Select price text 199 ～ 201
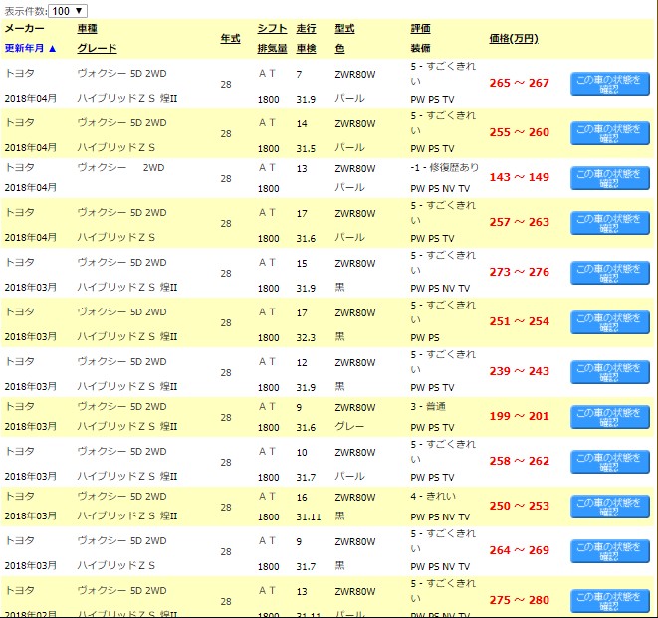Image resolution: width=658 pixels, height=618 pixels. (x=519, y=416)
